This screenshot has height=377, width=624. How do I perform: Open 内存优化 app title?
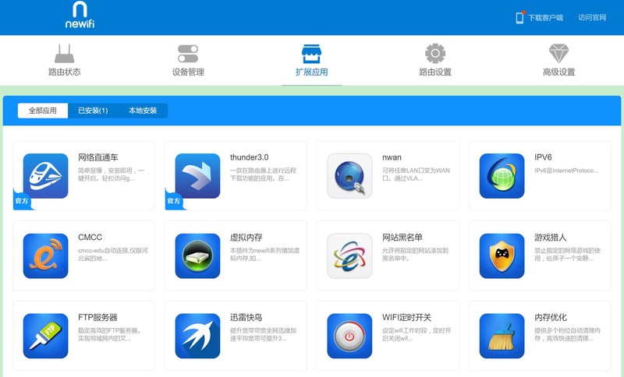coord(550,317)
